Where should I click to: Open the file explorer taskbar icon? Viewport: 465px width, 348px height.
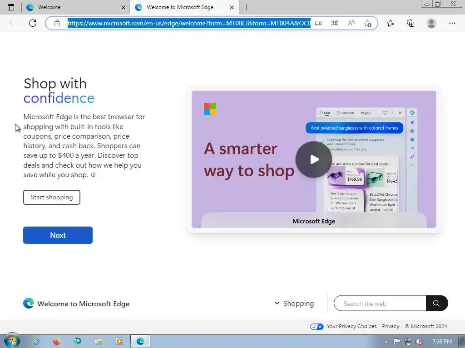(x=99, y=342)
